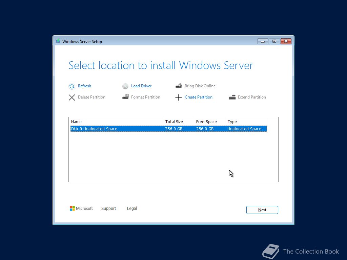The width and height of the screenshot is (347, 260).
Task: Click Create Partition link text
Action: pyautogui.click(x=199, y=97)
